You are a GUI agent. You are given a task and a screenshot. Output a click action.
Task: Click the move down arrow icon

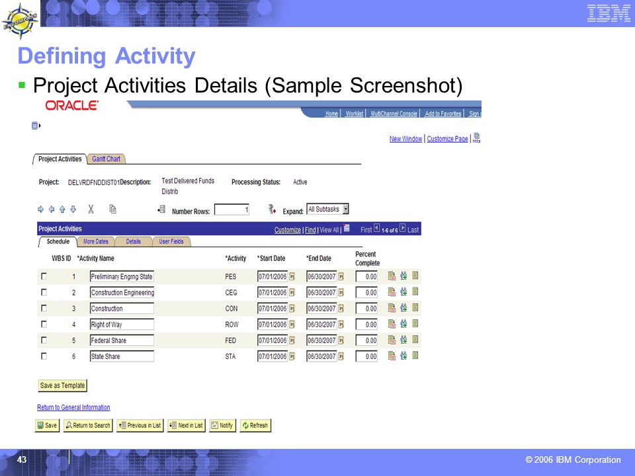coord(73,210)
